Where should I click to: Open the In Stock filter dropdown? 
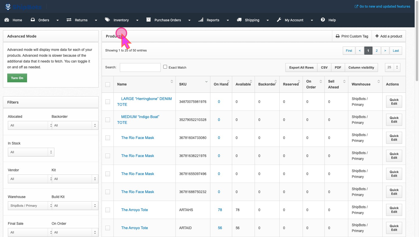31,152
